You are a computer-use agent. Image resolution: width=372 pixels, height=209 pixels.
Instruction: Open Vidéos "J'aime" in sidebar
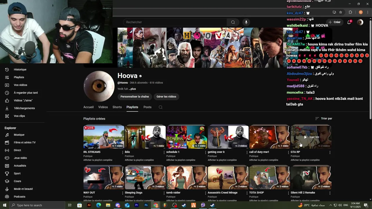point(23,100)
